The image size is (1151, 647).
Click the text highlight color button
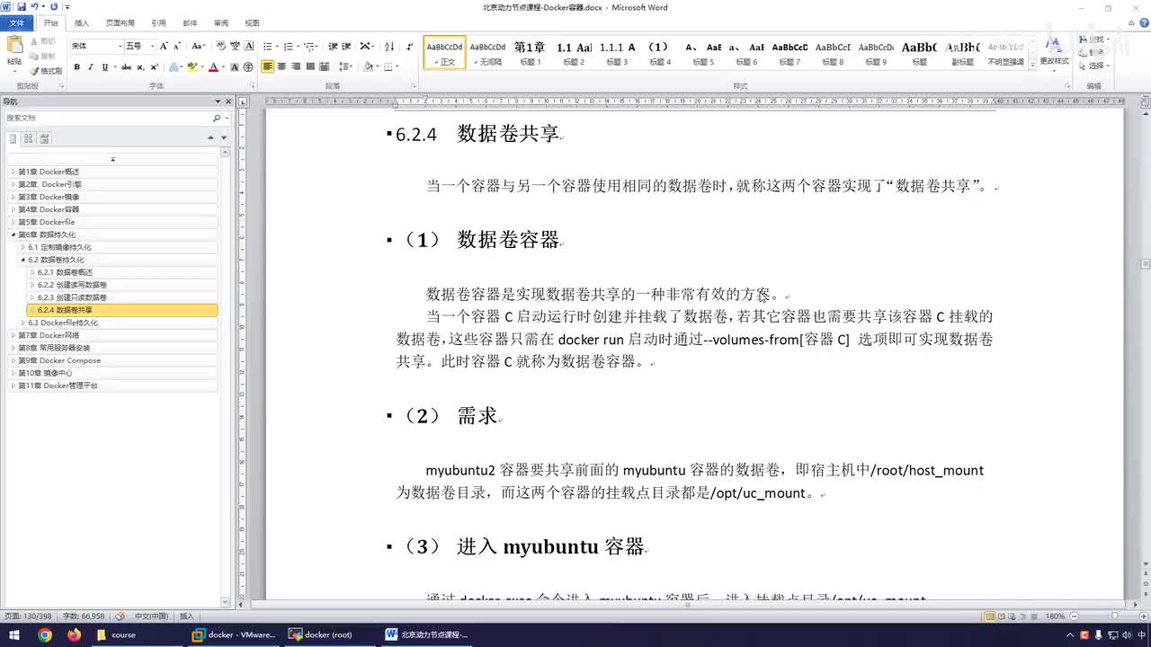(x=192, y=67)
